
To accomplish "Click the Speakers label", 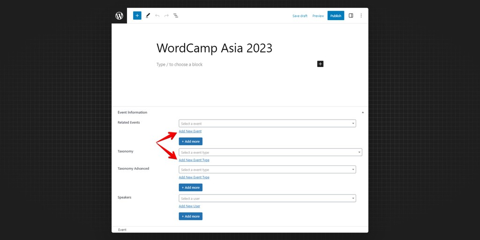I will click(x=124, y=197).
